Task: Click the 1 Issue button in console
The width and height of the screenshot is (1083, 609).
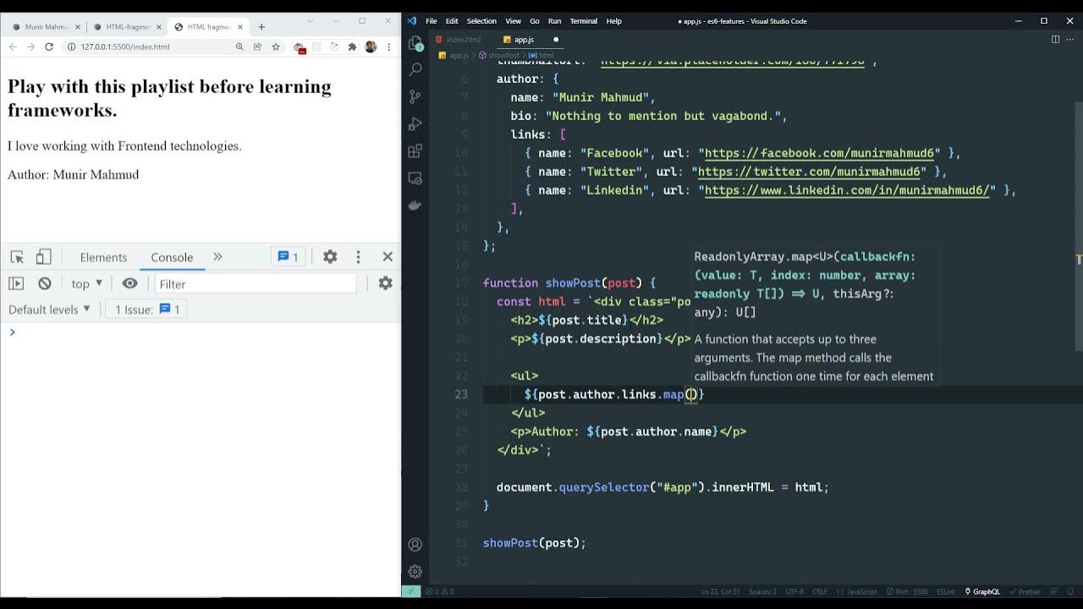Action: tap(146, 310)
